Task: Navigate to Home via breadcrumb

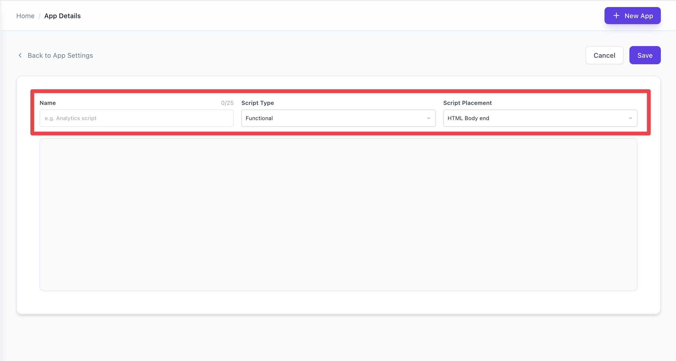Action: point(25,16)
